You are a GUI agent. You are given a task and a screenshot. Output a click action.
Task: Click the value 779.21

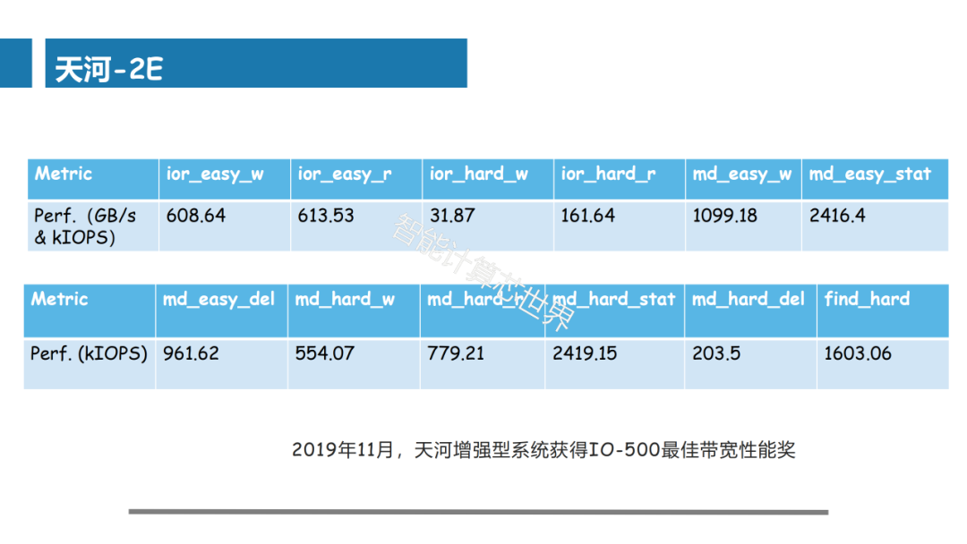tap(456, 353)
